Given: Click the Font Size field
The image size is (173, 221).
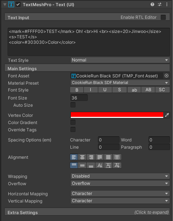Looking at the screenshot, I should pyautogui.click(x=79, y=98).
